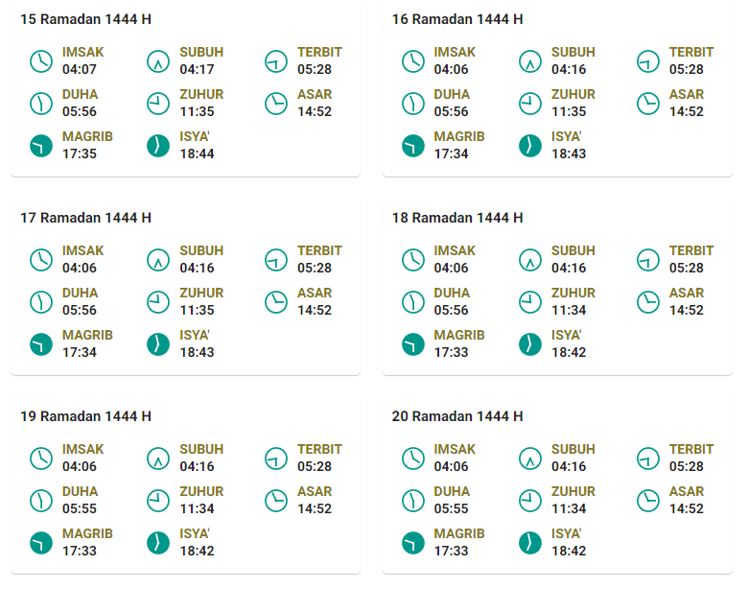This screenshot has height=589, width=747.
Task: Click the SUBUH clock icon in 16 Ramadan card
Action: pos(529,61)
